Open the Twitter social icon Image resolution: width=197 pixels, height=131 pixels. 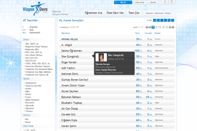(x=172, y=2)
